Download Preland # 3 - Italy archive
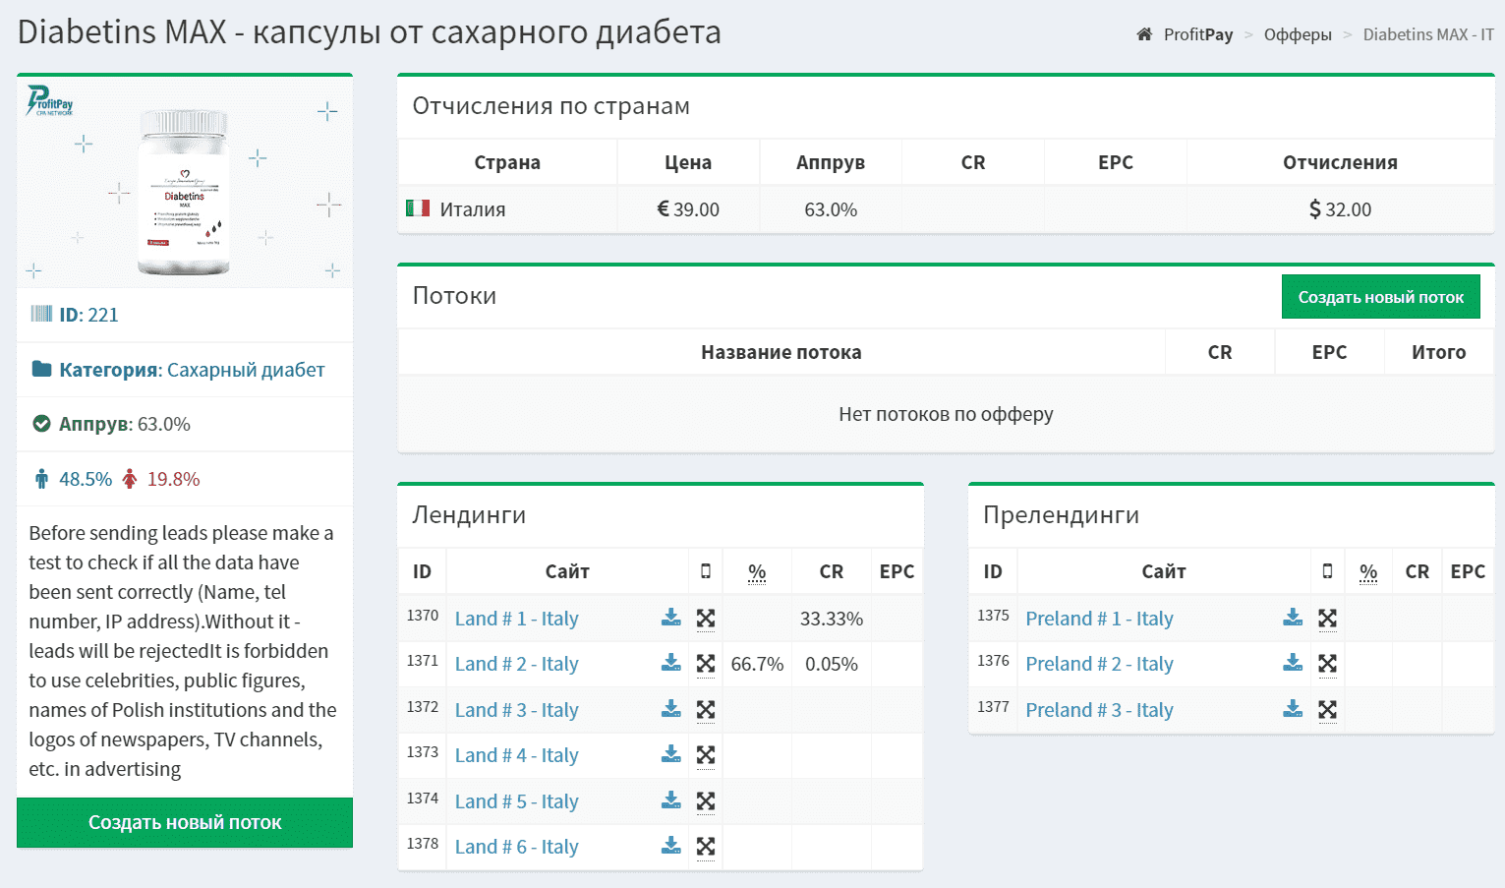 (1293, 709)
